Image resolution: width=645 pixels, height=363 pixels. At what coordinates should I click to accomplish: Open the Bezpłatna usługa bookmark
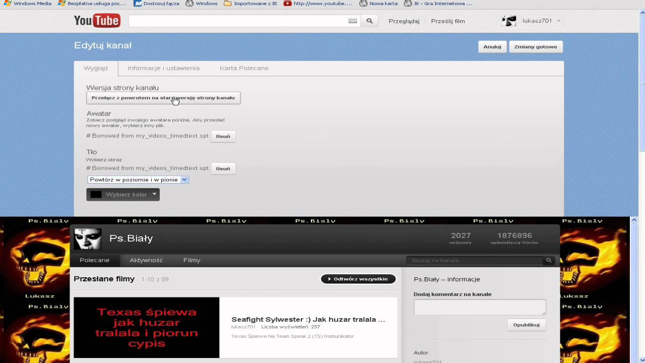tap(92, 4)
